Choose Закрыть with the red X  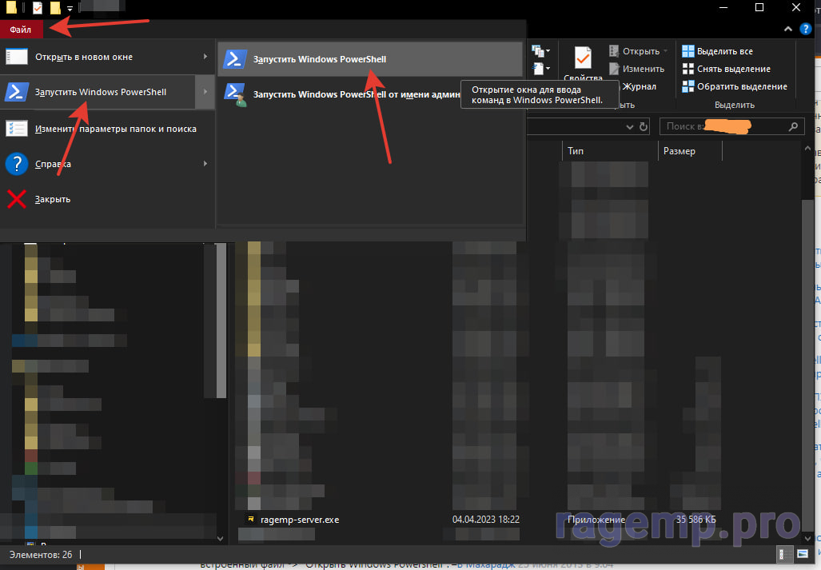point(107,199)
